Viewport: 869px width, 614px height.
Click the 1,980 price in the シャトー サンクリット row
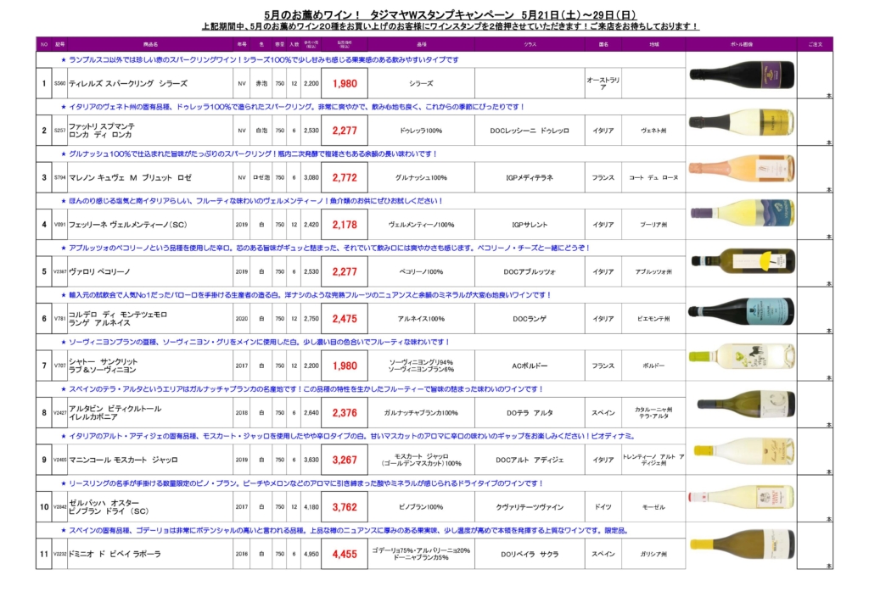(x=345, y=366)
